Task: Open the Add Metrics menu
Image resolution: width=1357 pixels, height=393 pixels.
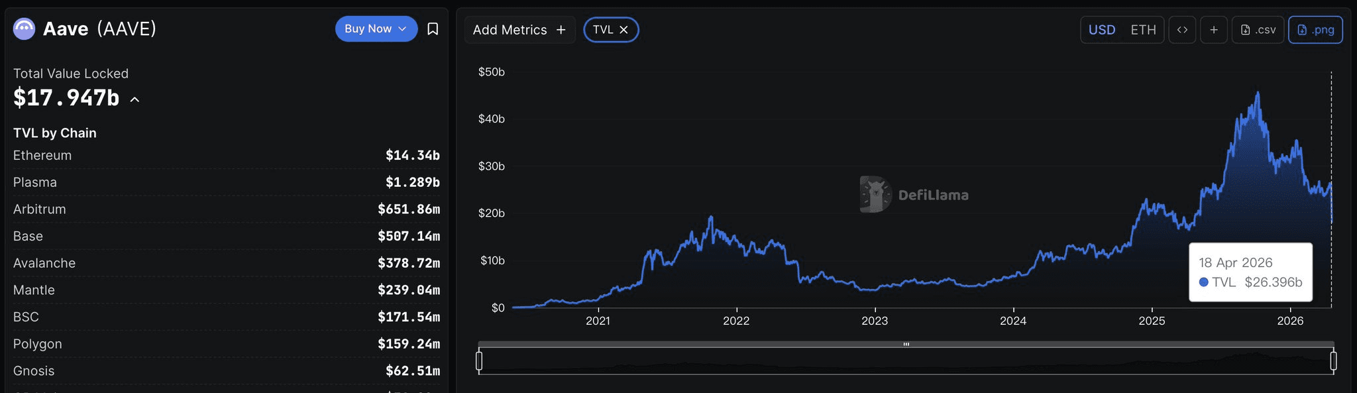Action: [519, 30]
